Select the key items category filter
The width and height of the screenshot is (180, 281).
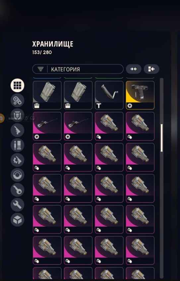(17, 190)
